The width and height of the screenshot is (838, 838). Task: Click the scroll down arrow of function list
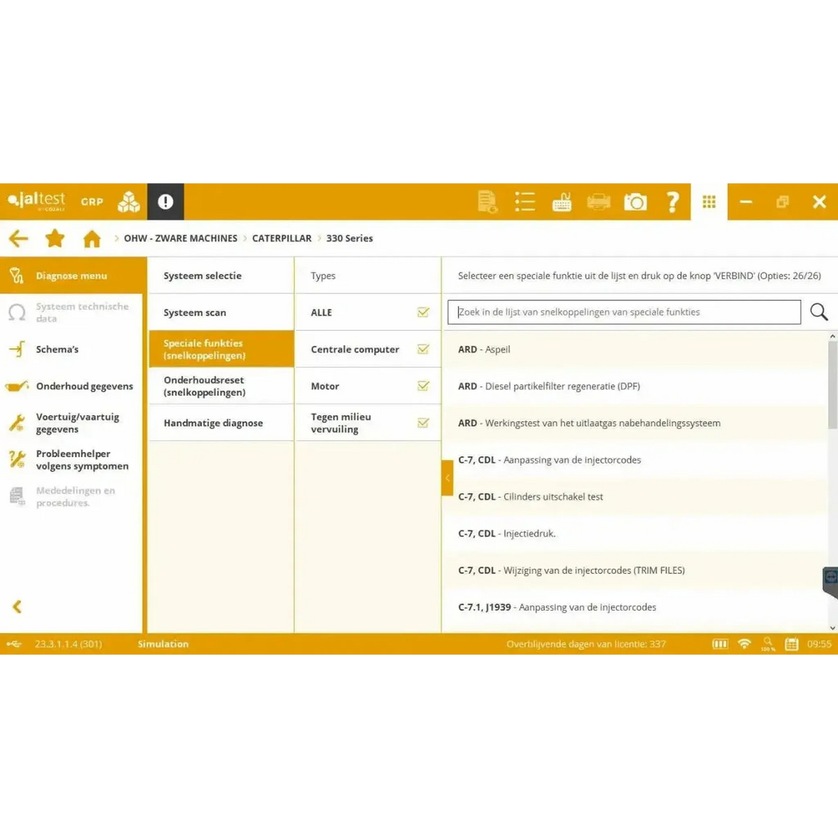point(832,627)
